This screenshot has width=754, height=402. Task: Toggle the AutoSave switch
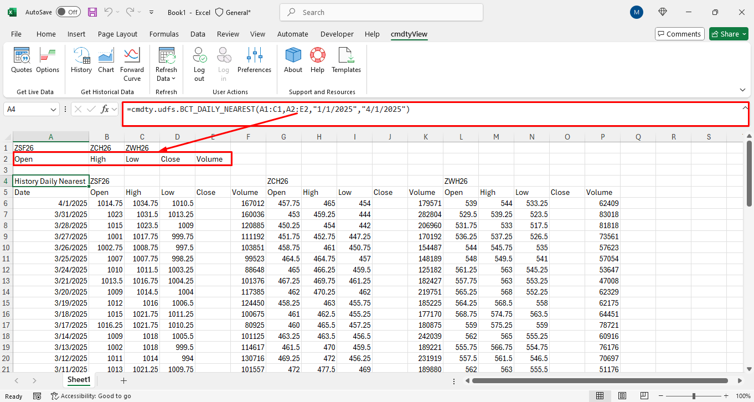(68, 12)
